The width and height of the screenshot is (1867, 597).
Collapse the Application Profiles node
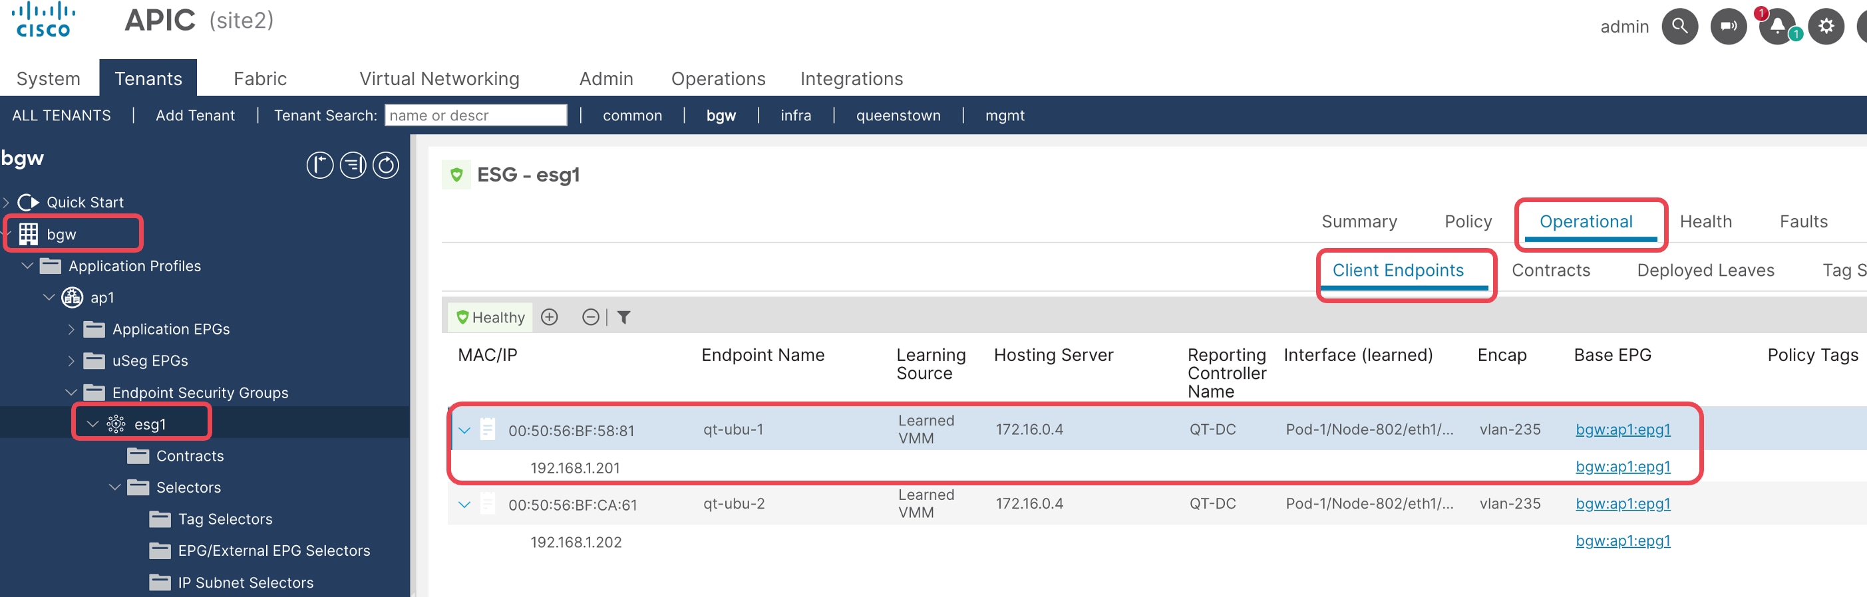tap(27, 266)
